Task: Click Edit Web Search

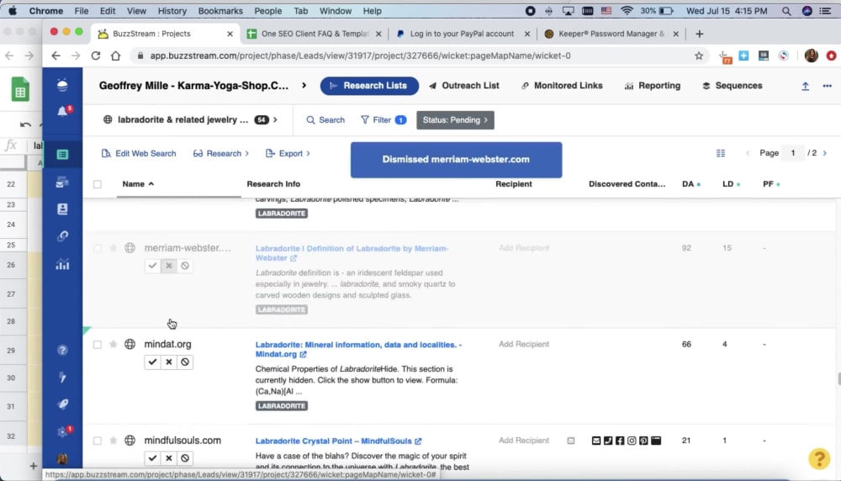Action: pyautogui.click(x=139, y=153)
